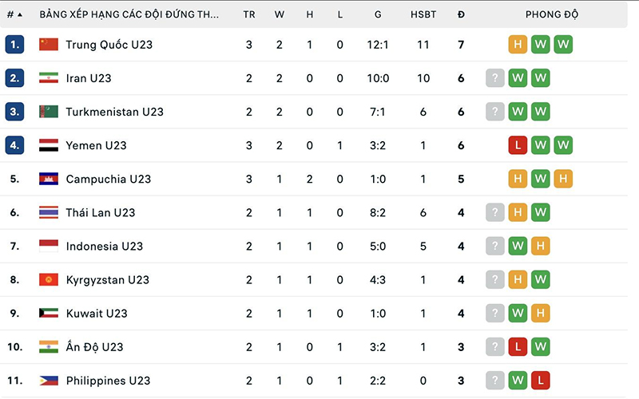Click the China flag icon
Image resolution: width=639 pixels, height=399 pixels.
click(x=49, y=45)
